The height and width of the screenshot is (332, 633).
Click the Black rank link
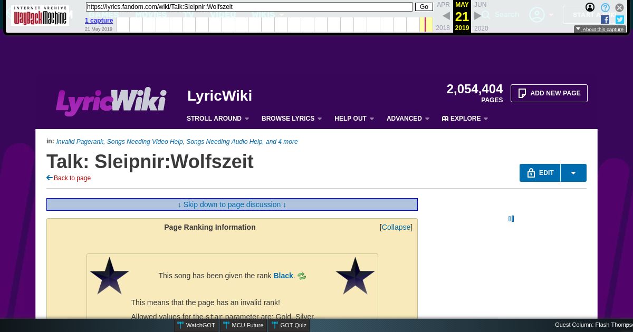283,276
